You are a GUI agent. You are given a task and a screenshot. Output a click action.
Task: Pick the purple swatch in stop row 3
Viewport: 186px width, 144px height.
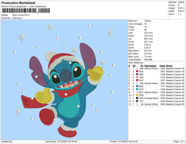pyautogui.click(x=137, y=74)
